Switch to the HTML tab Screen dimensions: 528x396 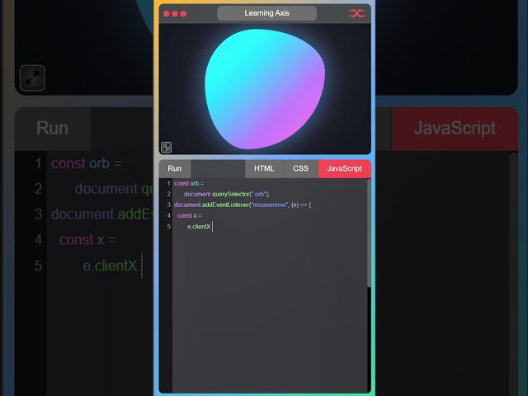(264, 168)
